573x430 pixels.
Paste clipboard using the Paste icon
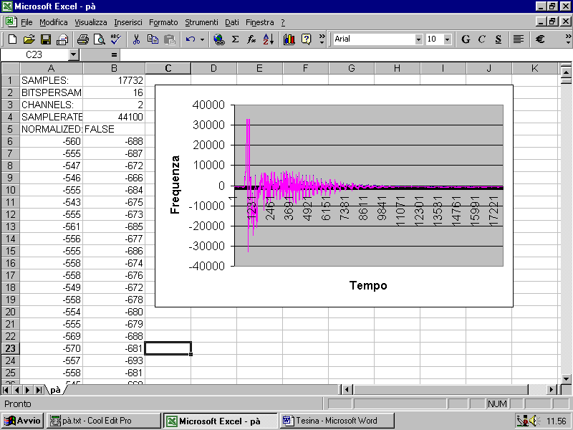pyautogui.click(x=170, y=39)
